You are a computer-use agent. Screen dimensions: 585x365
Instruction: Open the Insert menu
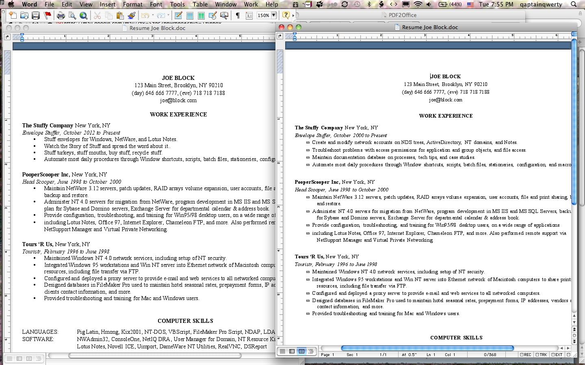[x=108, y=4]
